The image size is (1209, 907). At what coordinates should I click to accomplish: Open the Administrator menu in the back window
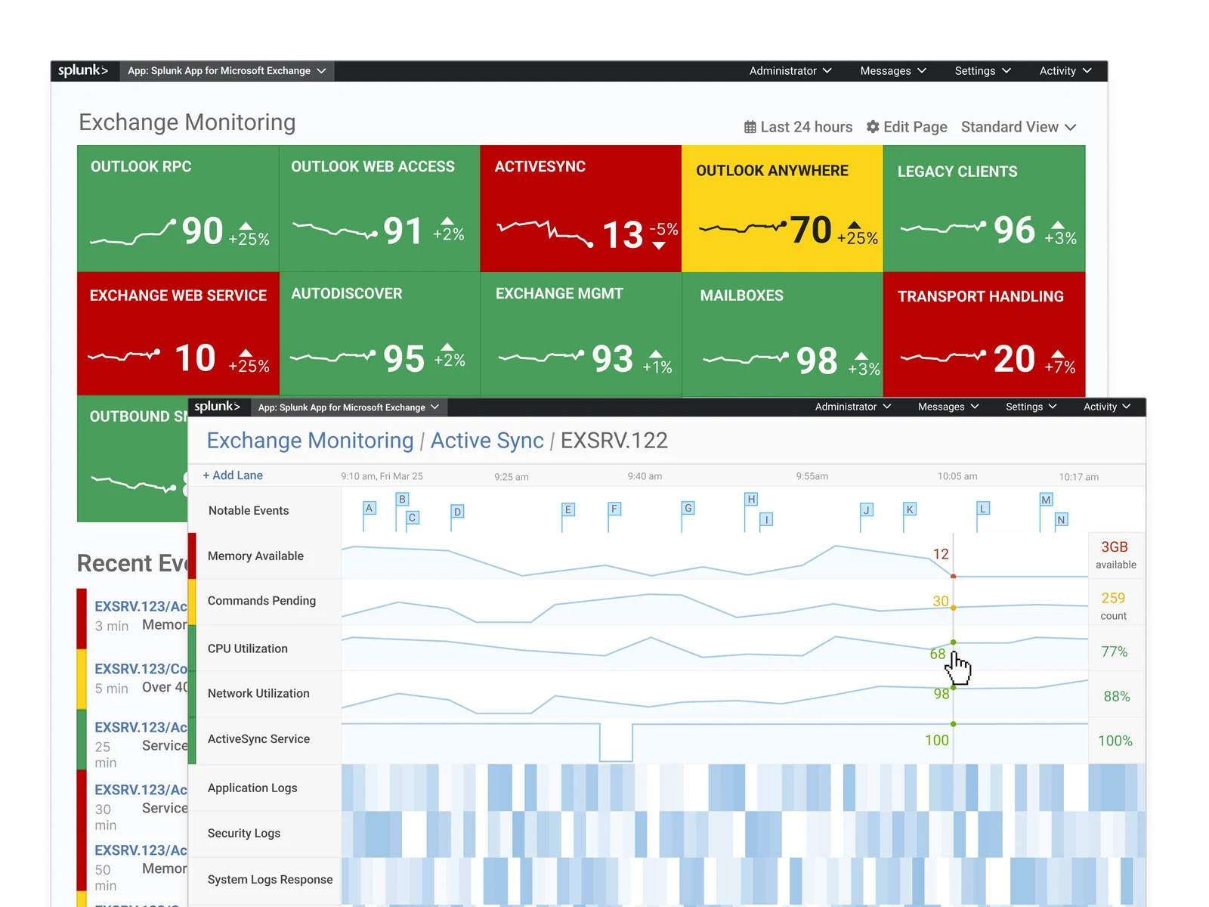790,71
